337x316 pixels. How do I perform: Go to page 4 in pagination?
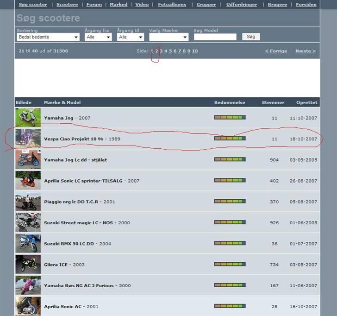(x=166, y=51)
